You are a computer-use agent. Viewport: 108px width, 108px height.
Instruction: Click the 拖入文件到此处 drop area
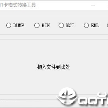point(54,67)
